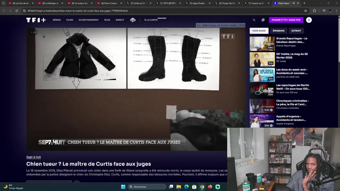Switch to the EXTRAIT tab
This screenshot has height=191, width=340.
296,31
